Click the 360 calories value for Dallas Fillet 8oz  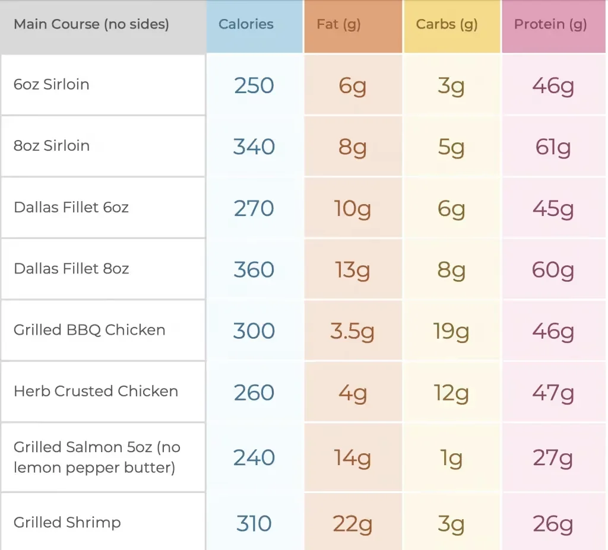[x=254, y=269]
